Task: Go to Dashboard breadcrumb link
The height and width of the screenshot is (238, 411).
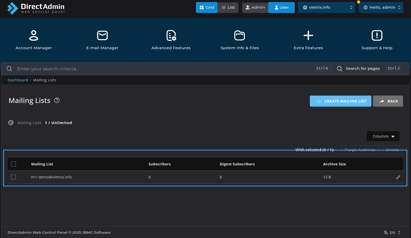Action: (18, 80)
